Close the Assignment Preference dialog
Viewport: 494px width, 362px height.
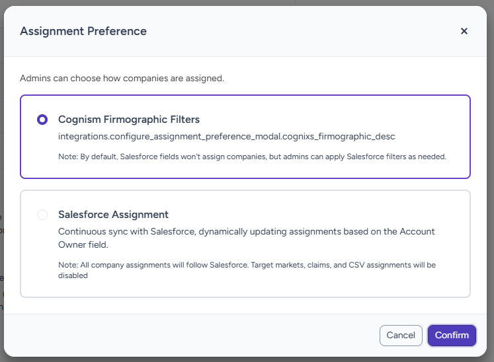click(464, 31)
